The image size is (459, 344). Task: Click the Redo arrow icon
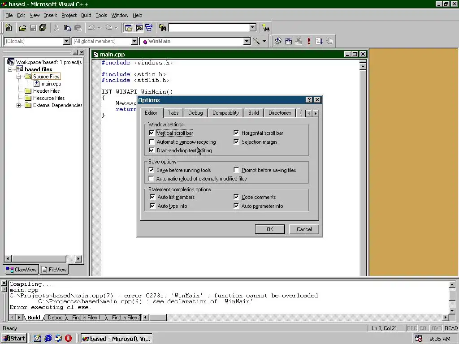(108, 28)
